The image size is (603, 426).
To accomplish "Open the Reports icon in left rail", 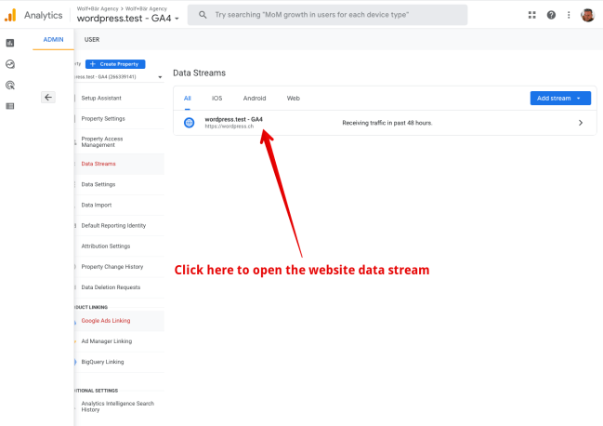I will [10, 43].
